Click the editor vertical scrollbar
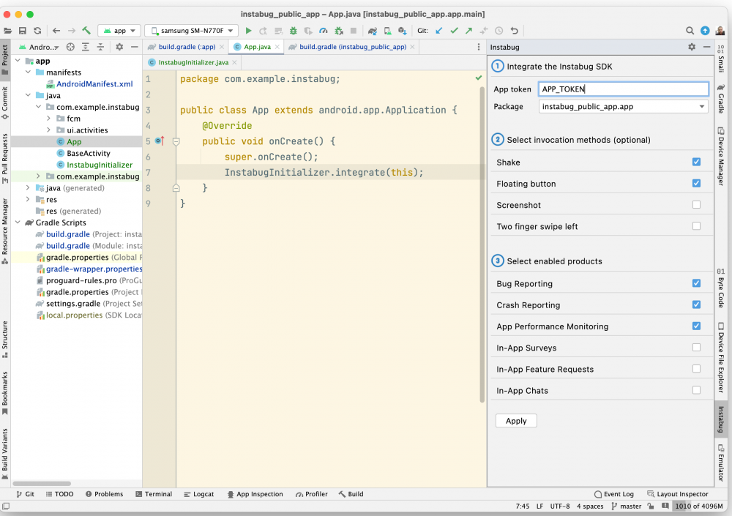 point(482,244)
